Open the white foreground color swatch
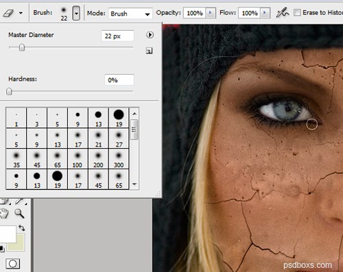Screen dimensions: 343x272 [8, 234]
